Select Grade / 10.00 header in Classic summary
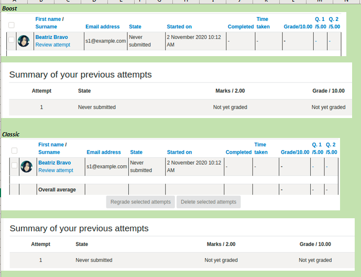Screen dimensions: 361x277 pyautogui.click(x=315, y=244)
